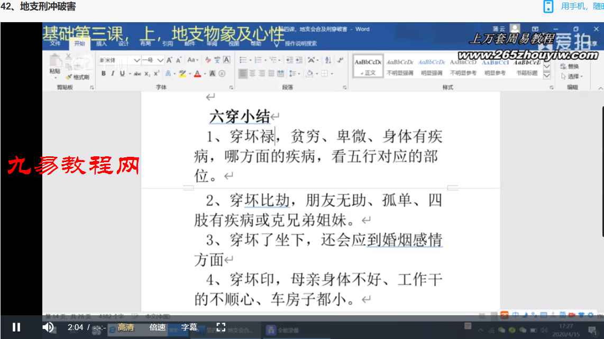
Task: Select the 正文 style
Action: click(x=368, y=66)
